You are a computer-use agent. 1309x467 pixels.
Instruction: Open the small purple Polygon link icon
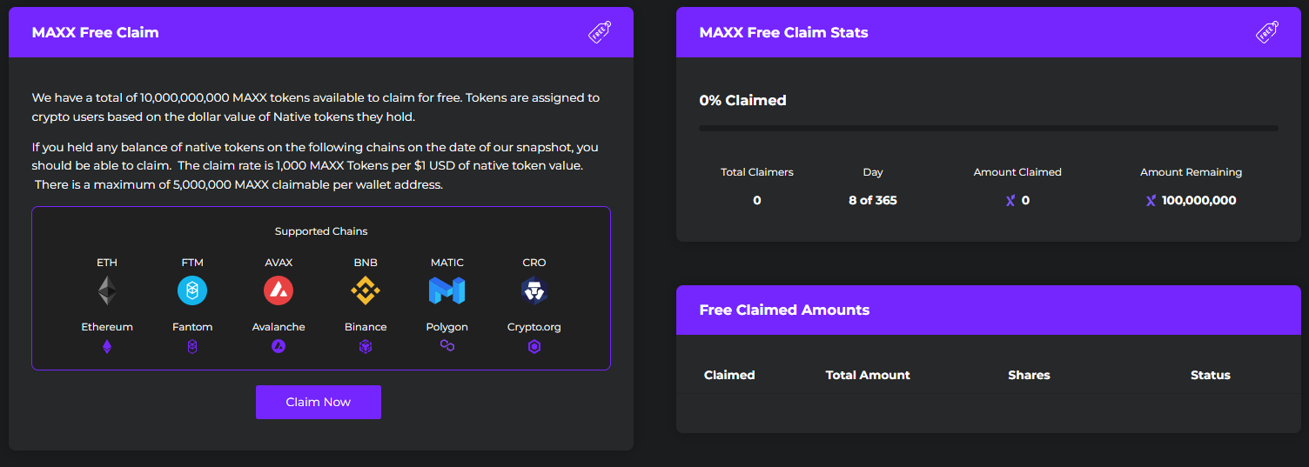click(x=447, y=346)
